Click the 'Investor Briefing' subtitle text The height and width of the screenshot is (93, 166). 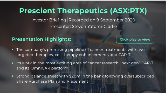(49, 20)
